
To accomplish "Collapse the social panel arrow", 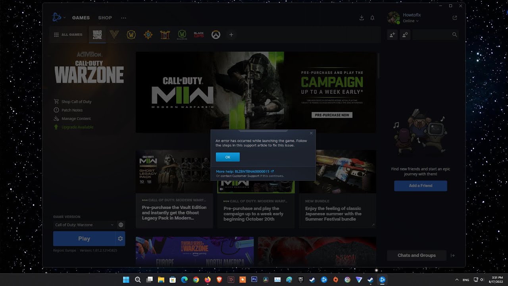I will pyautogui.click(x=453, y=255).
